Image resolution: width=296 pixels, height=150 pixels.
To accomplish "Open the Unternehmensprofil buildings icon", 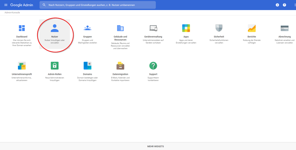I will pyautogui.click(x=22, y=66).
